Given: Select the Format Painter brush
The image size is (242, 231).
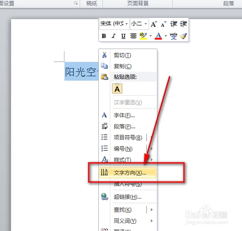Looking at the screenshot, I should coord(184,36).
